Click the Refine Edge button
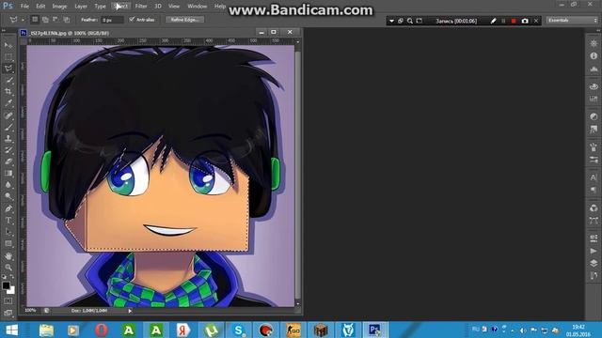 [184, 20]
